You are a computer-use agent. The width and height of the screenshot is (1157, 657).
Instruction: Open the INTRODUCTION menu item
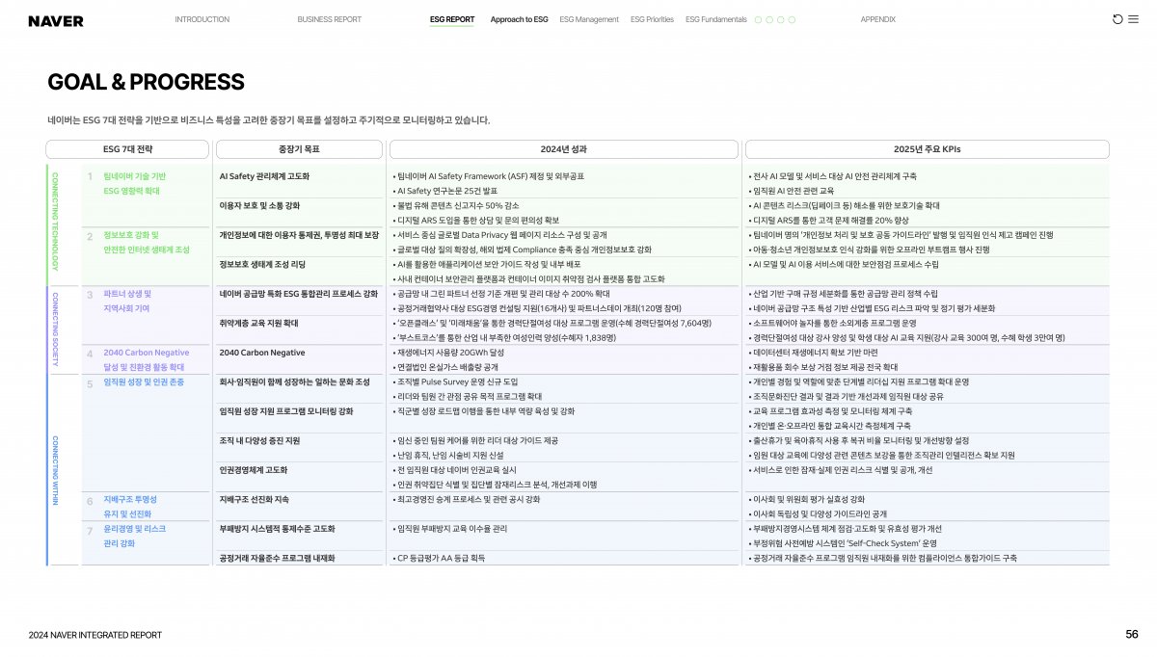[201, 18]
